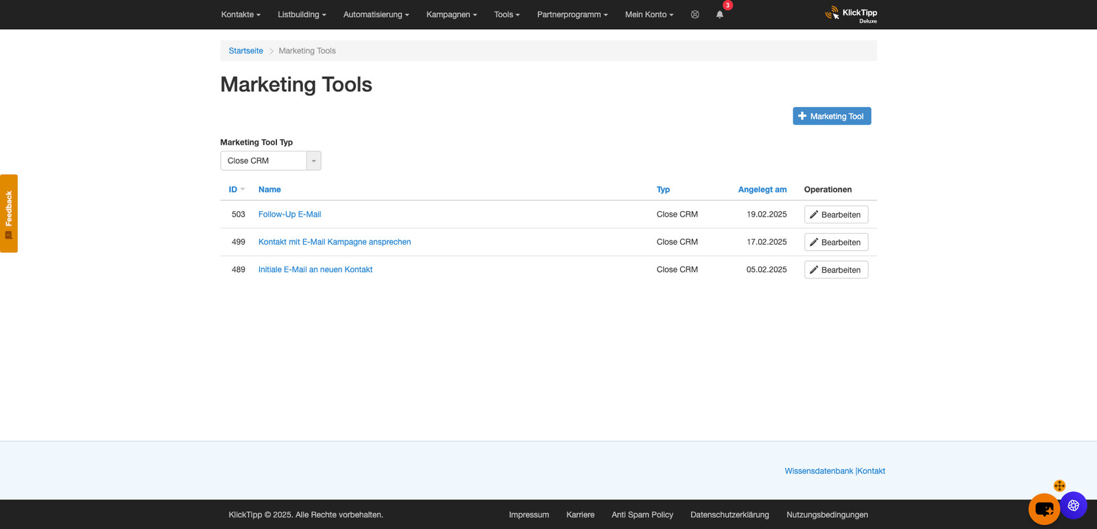This screenshot has width=1097, height=529.
Task: Sort table by Angelegt am column
Action: 762,189
